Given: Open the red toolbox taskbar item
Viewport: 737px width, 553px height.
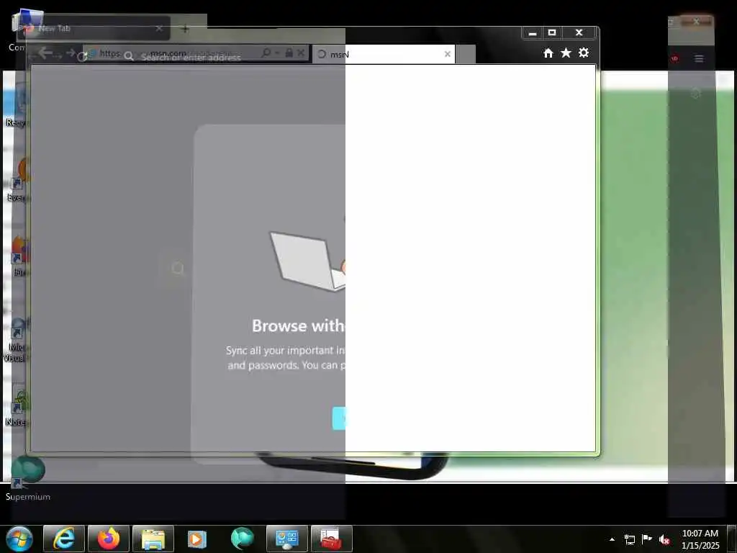Looking at the screenshot, I should (x=332, y=539).
